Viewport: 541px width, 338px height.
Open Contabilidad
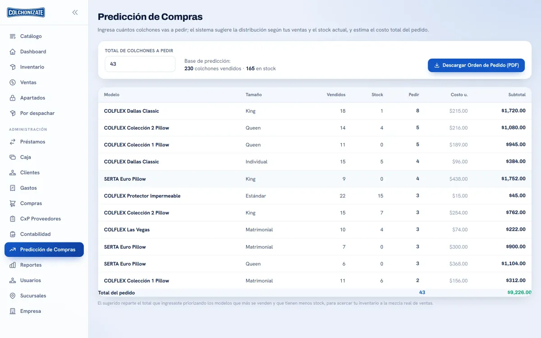tap(44, 234)
